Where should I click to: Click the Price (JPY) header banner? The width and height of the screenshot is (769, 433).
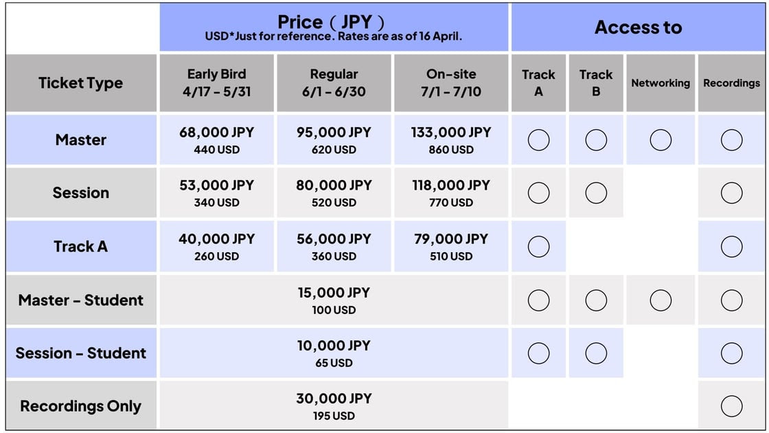click(334, 27)
